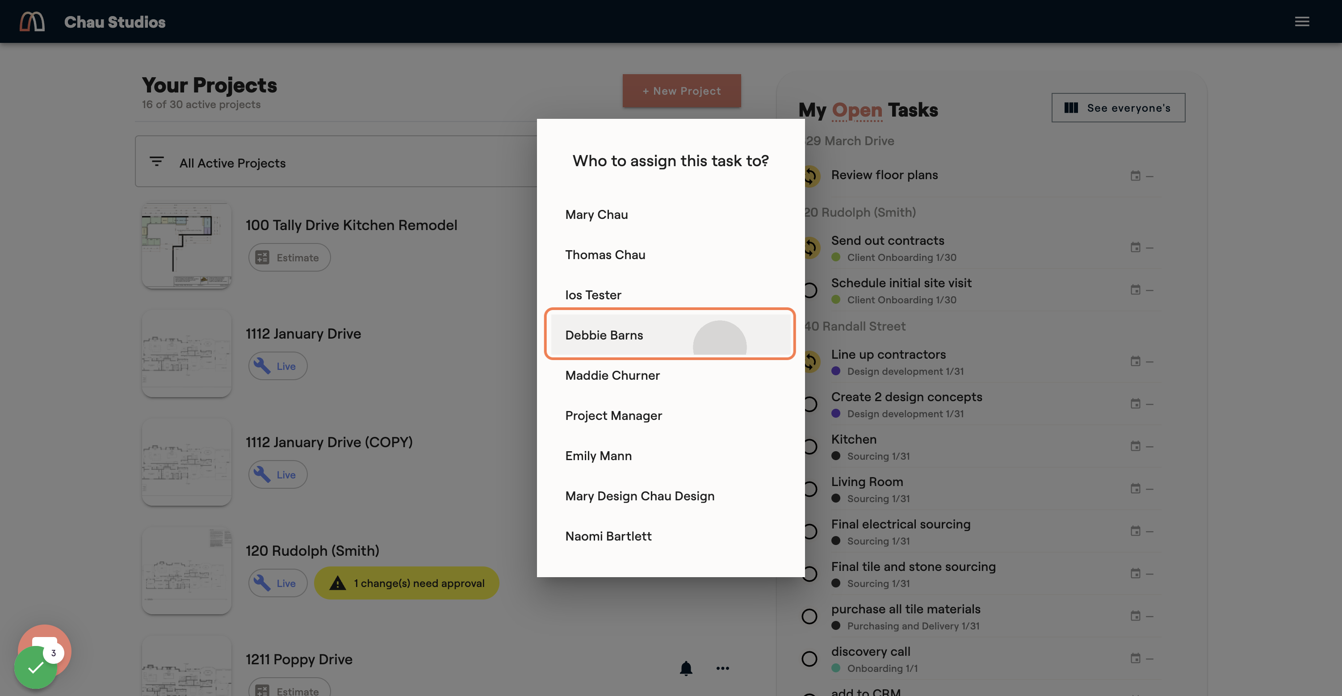
Task: Click the Live badge on 120 Rudolph (Smith)
Action: coord(278,583)
